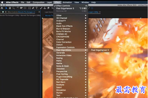The image size is (148, 98).
Task: Select the Pen tool
Action: [x=33, y=8]
